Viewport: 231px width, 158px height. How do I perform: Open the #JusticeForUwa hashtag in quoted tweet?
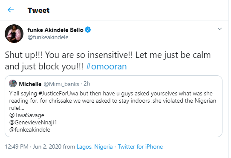coord(58,94)
